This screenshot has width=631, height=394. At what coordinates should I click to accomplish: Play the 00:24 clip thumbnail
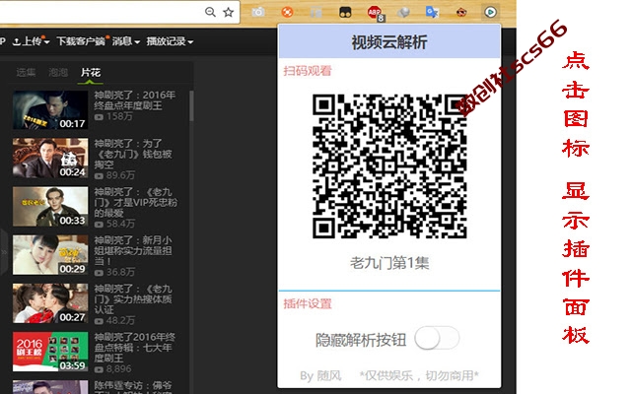50,158
